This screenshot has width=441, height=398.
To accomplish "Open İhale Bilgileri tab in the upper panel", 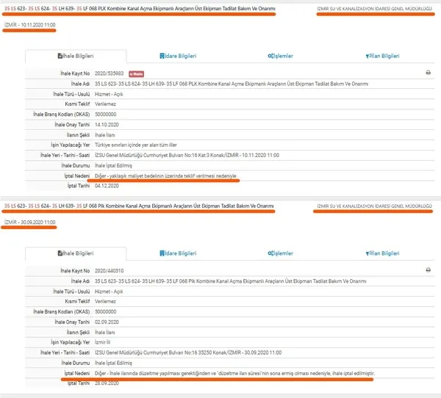I will point(76,56).
